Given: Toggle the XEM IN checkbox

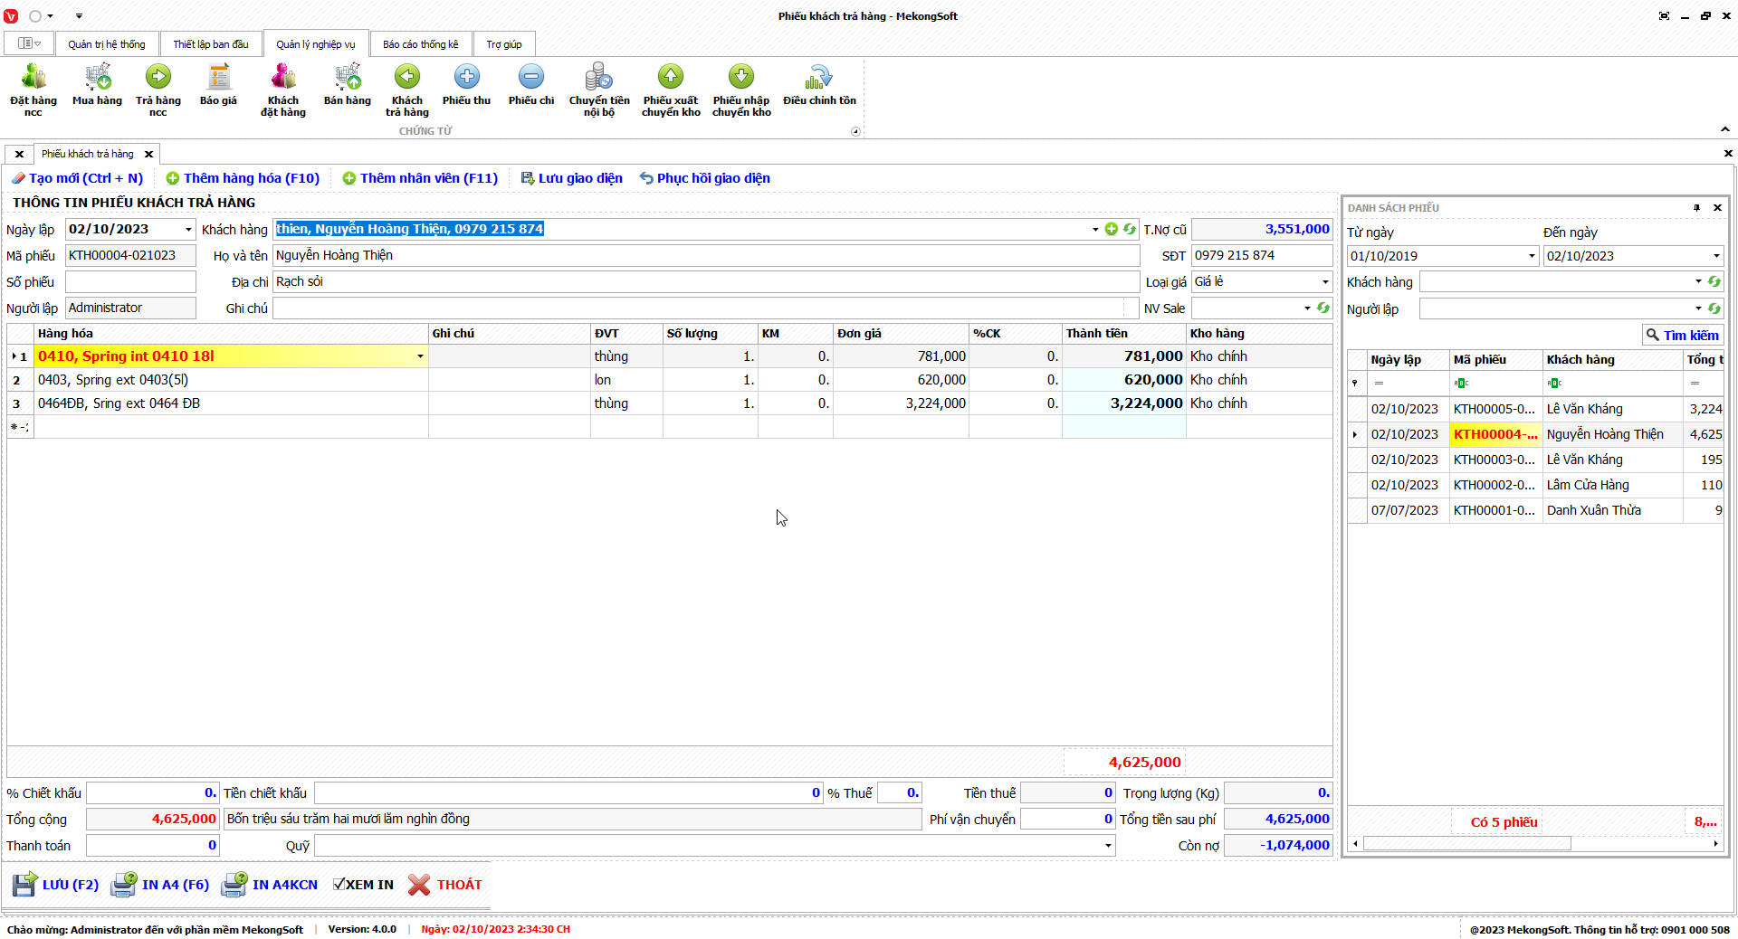Looking at the screenshot, I should point(339,885).
